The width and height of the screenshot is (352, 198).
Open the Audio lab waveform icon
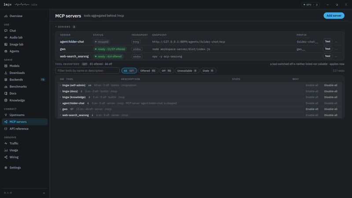pos(6,37)
